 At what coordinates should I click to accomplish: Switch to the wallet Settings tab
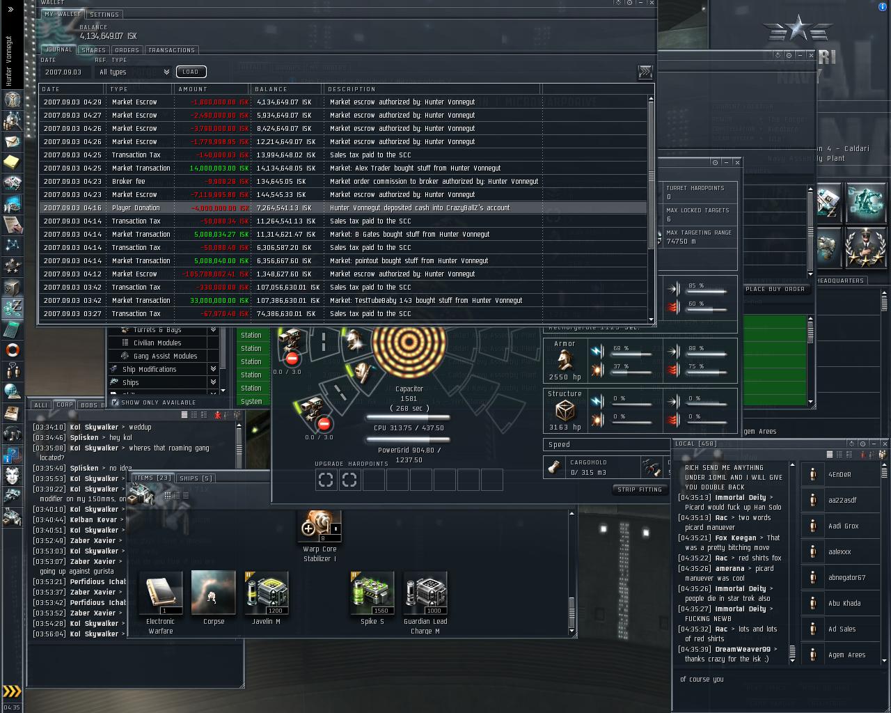click(104, 14)
